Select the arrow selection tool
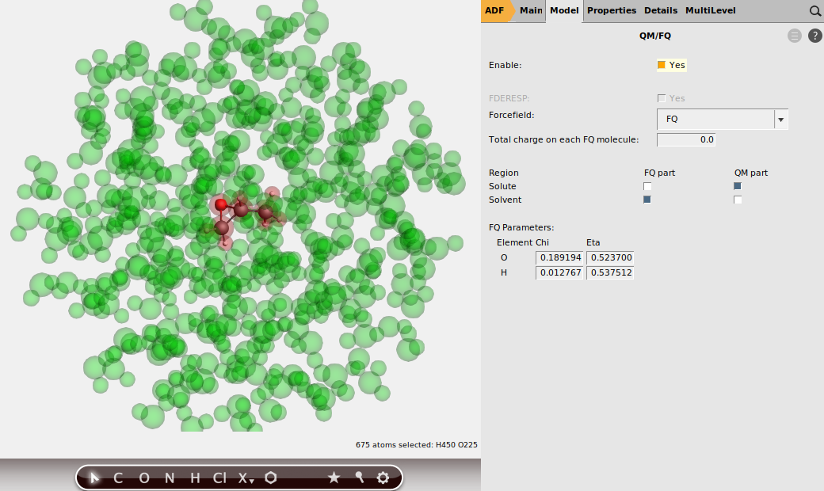 (93, 478)
